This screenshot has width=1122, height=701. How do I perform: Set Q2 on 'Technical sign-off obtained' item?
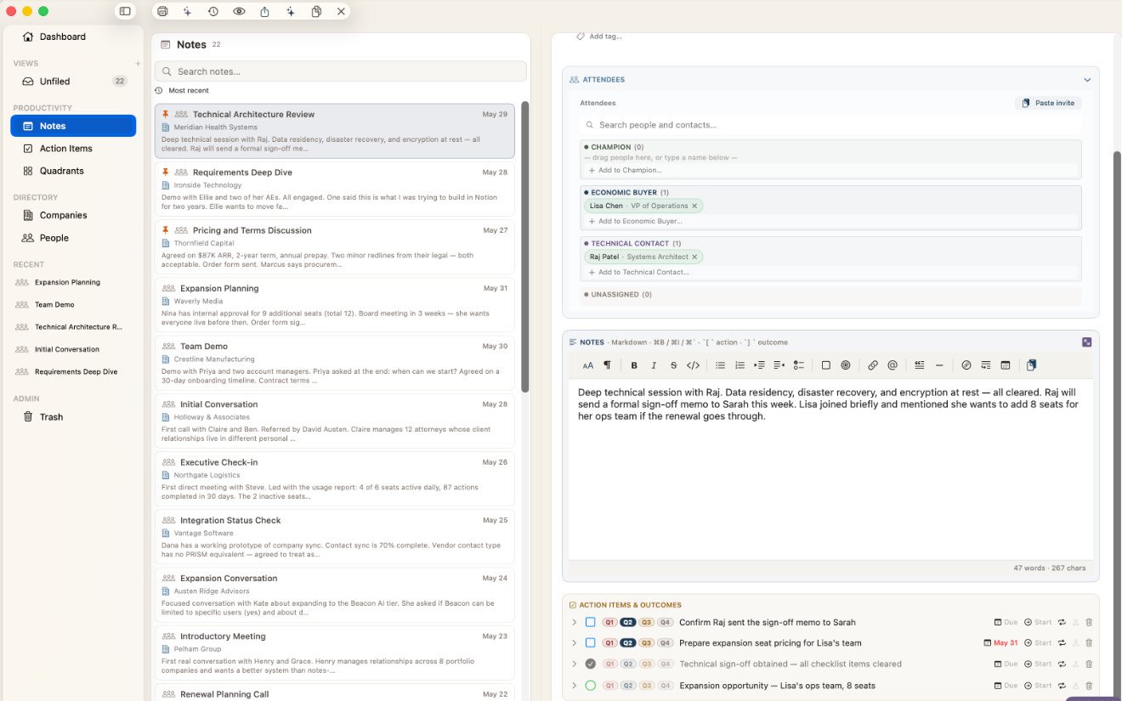click(x=628, y=664)
